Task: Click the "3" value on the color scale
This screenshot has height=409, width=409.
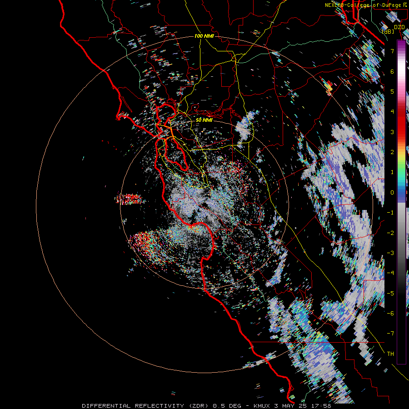Action: 392,132
